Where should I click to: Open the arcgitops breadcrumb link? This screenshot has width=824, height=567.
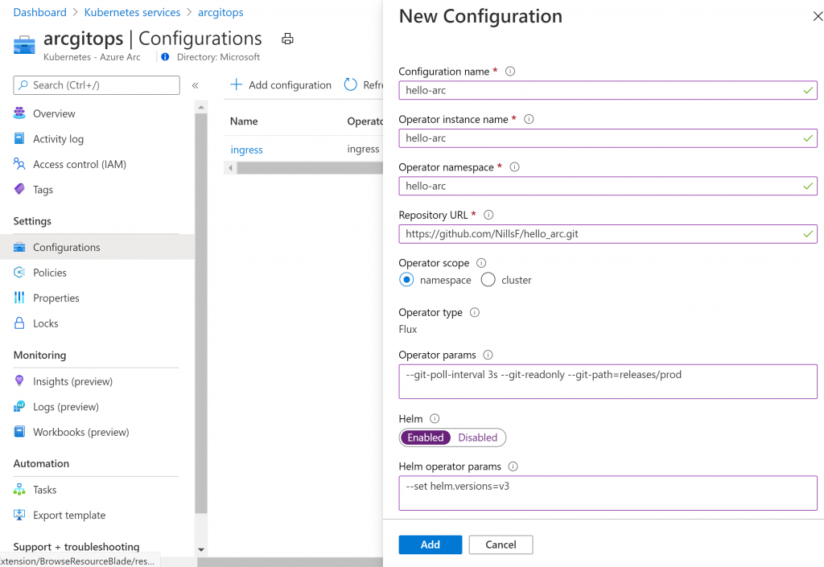pos(220,12)
